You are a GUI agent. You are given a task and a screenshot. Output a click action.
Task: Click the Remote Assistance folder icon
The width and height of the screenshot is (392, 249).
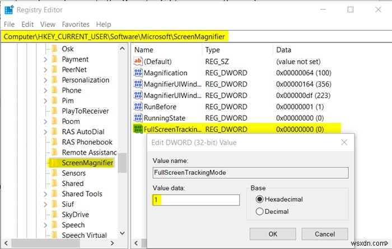(54, 152)
